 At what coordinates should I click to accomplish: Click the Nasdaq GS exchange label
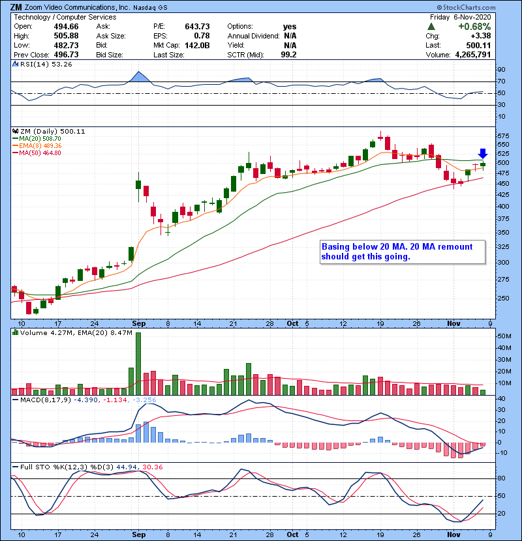(x=150, y=8)
